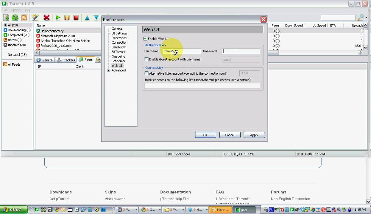Viewport: 371px width, 214px height.
Task: Open the µTorrent Help File link
Action: [174, 199]
